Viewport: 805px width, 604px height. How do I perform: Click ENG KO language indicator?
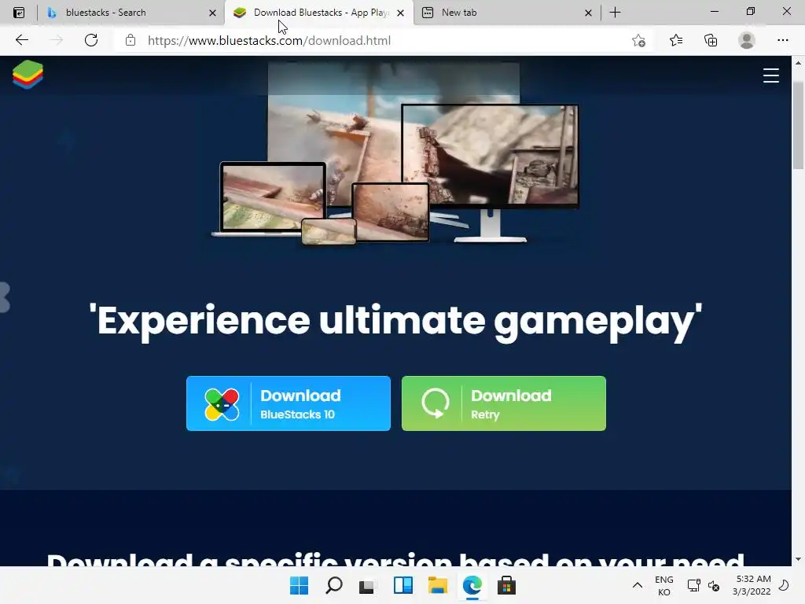click(x=663, y=585)
